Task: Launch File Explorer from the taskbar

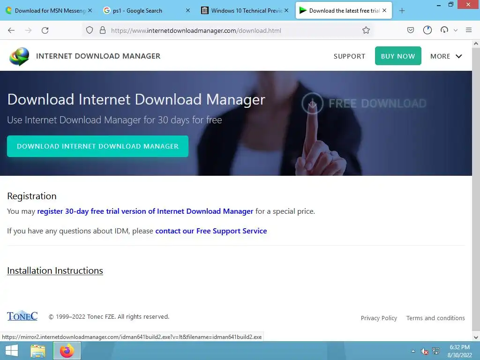Action: pos(38,351)
